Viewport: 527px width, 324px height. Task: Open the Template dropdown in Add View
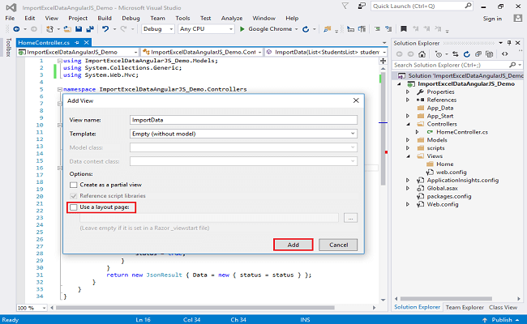click(x=244, y=134)
